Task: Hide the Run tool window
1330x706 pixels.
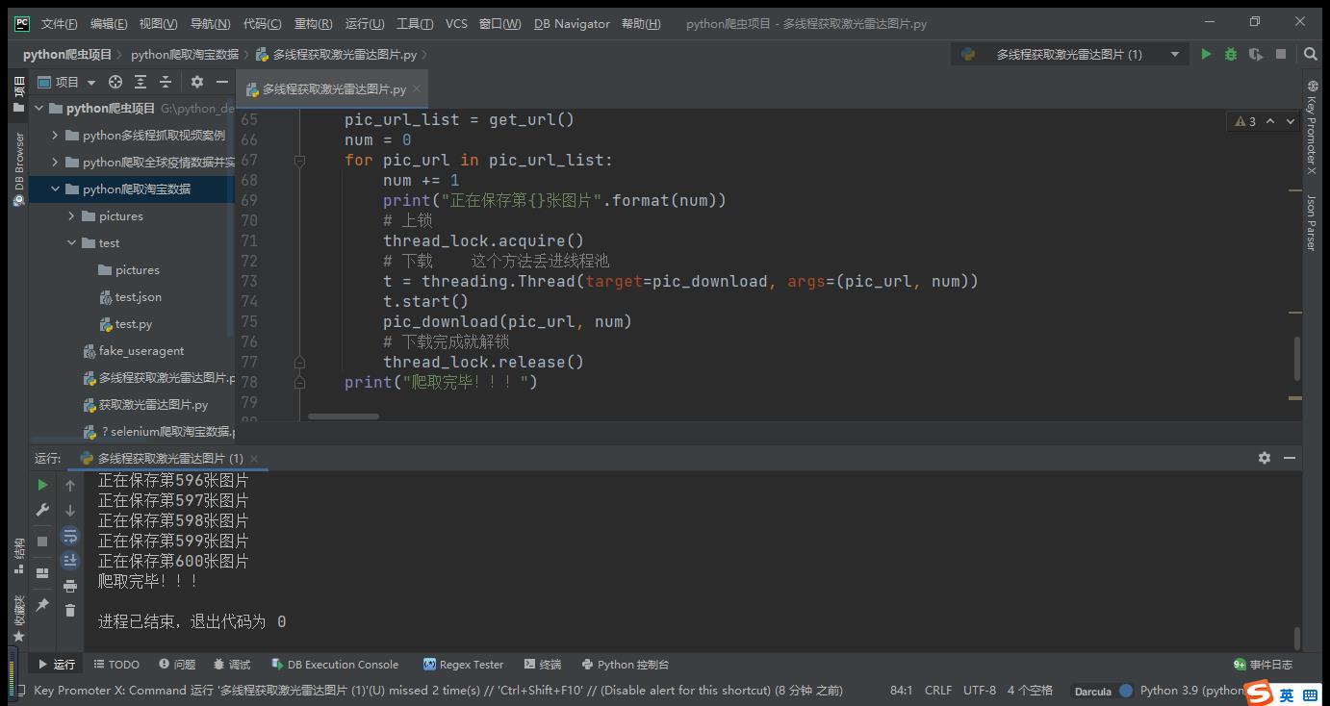Action: click(1290, 458)
